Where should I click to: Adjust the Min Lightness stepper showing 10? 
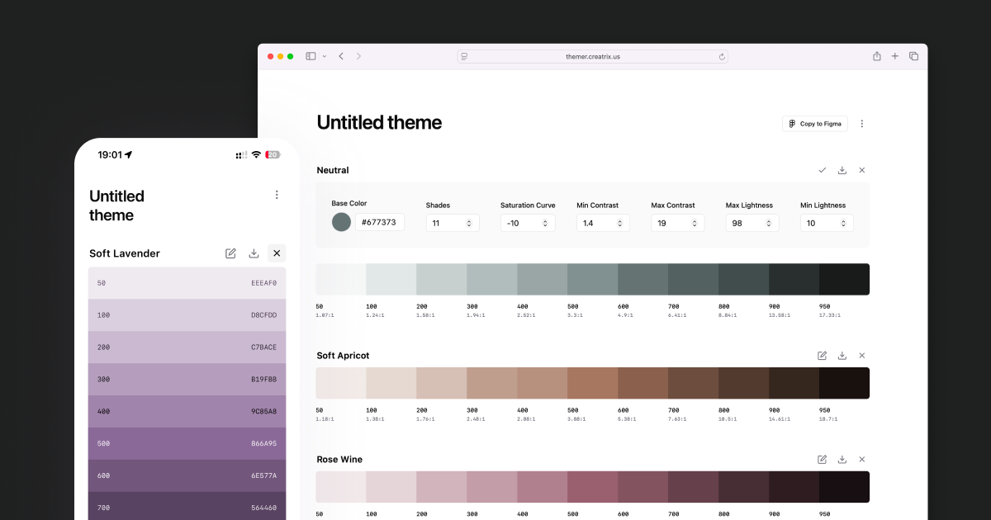827,223
